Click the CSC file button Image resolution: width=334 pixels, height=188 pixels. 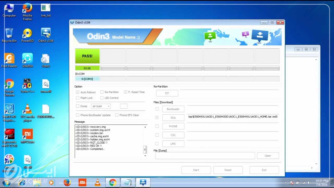coord(173,135)
